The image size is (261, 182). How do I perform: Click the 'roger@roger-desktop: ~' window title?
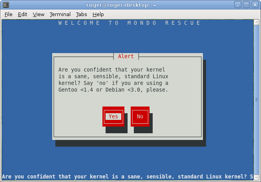(x=122, y=5)
